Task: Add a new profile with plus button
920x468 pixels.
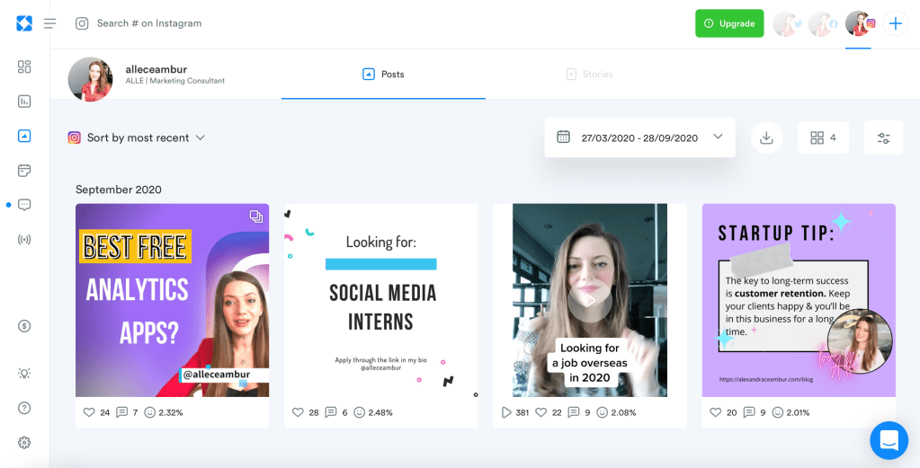Action: tap(896, 23)
